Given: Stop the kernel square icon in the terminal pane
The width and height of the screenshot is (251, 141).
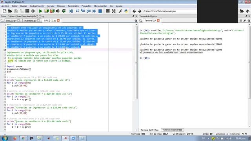Looking at the screenshot, I should click(x=240, y=21).
